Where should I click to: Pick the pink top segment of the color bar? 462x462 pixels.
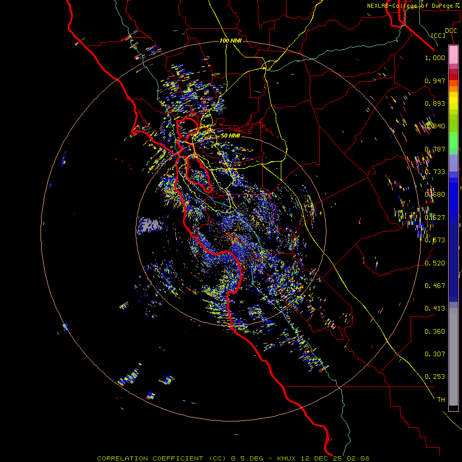pos(453,55)
